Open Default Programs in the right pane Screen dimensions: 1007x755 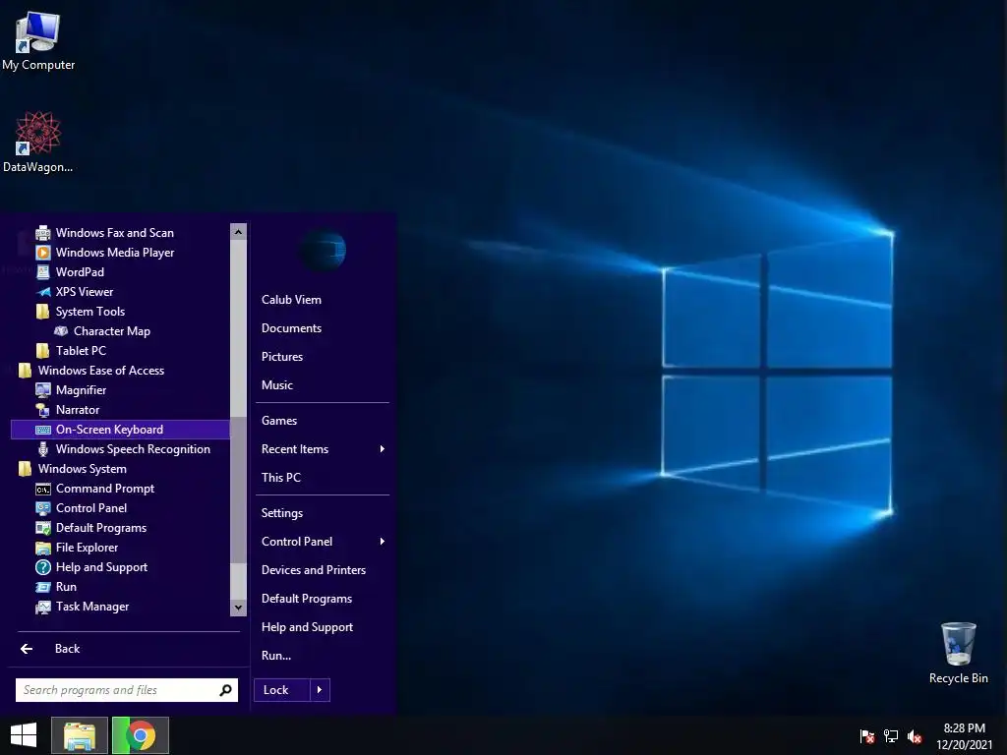307,599
